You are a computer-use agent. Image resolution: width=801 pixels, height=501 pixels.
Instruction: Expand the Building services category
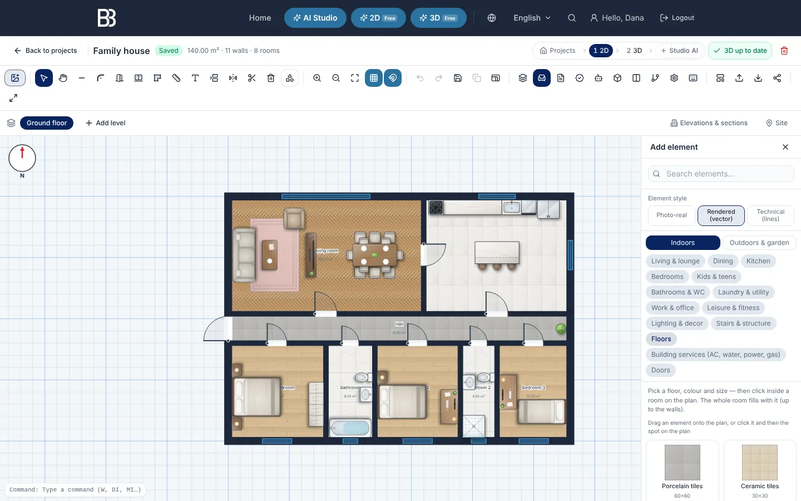(x=716, y=355)
